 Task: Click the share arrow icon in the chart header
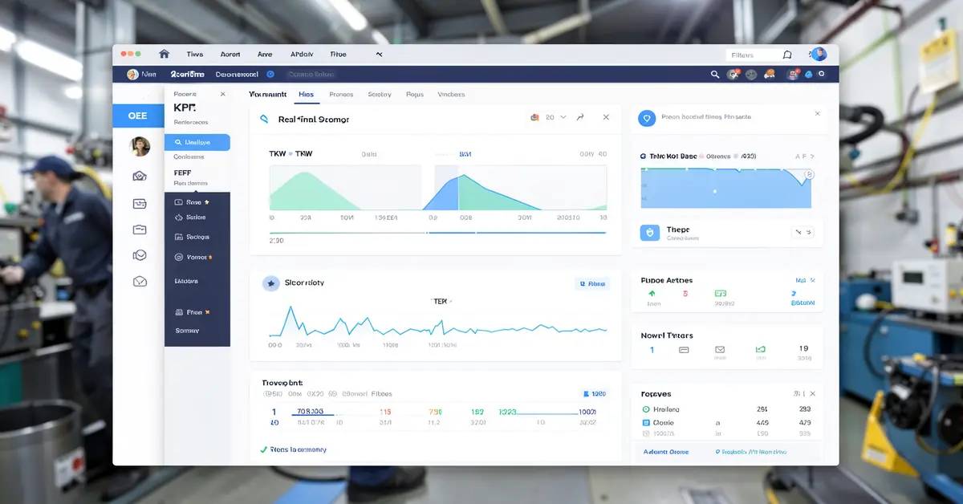581,117
